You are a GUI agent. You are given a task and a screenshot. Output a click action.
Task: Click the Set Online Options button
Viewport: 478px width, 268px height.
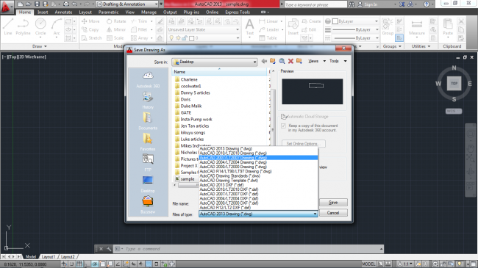tap(303, 144)
